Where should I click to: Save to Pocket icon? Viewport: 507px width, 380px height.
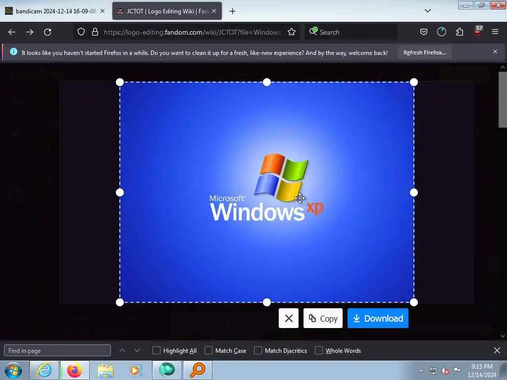coord(424,32)
